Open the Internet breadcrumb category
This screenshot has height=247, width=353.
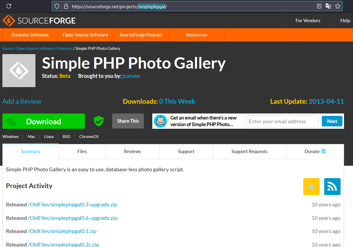point(65,49)
